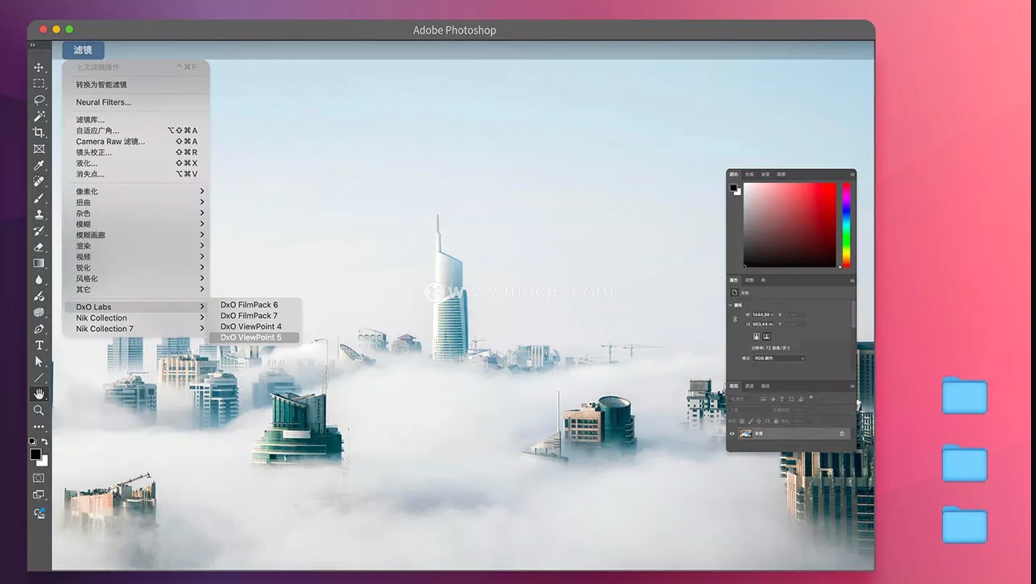This screenshot has width=1036, height=584.
Task: Select the Eyedropper tool
Action: click(39, 165)
